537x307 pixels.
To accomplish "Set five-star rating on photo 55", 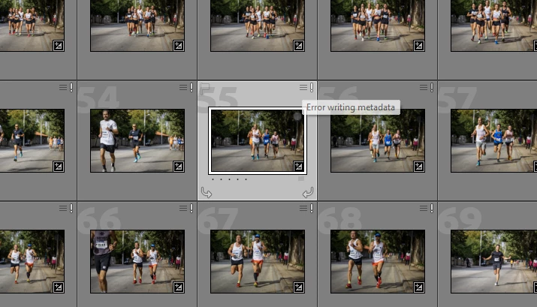I will (246, 179).
